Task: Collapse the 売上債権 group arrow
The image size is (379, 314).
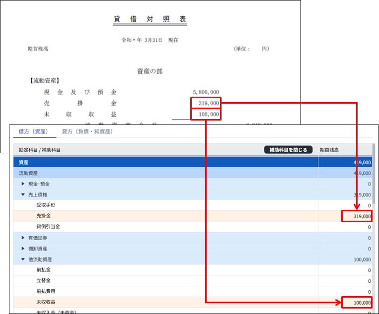Action: coord(23,194)
